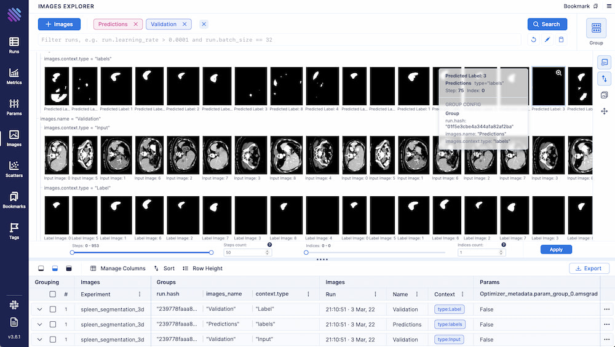
Task: Expand the Validation Input group row
Action: tap(39, 340)
